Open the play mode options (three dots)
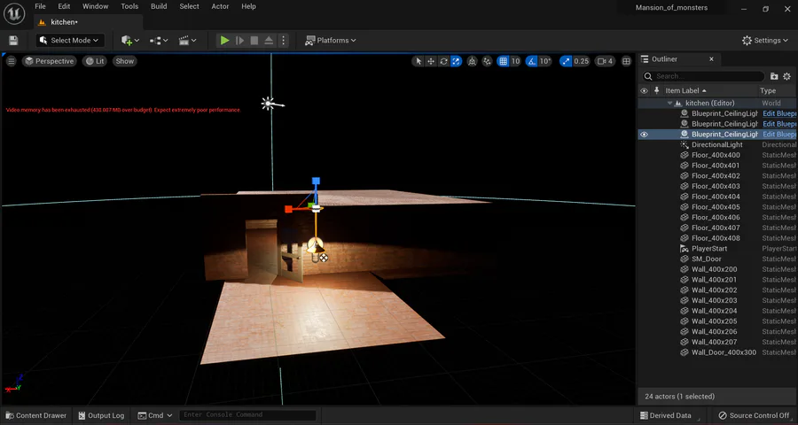 (x=284, y=40)
